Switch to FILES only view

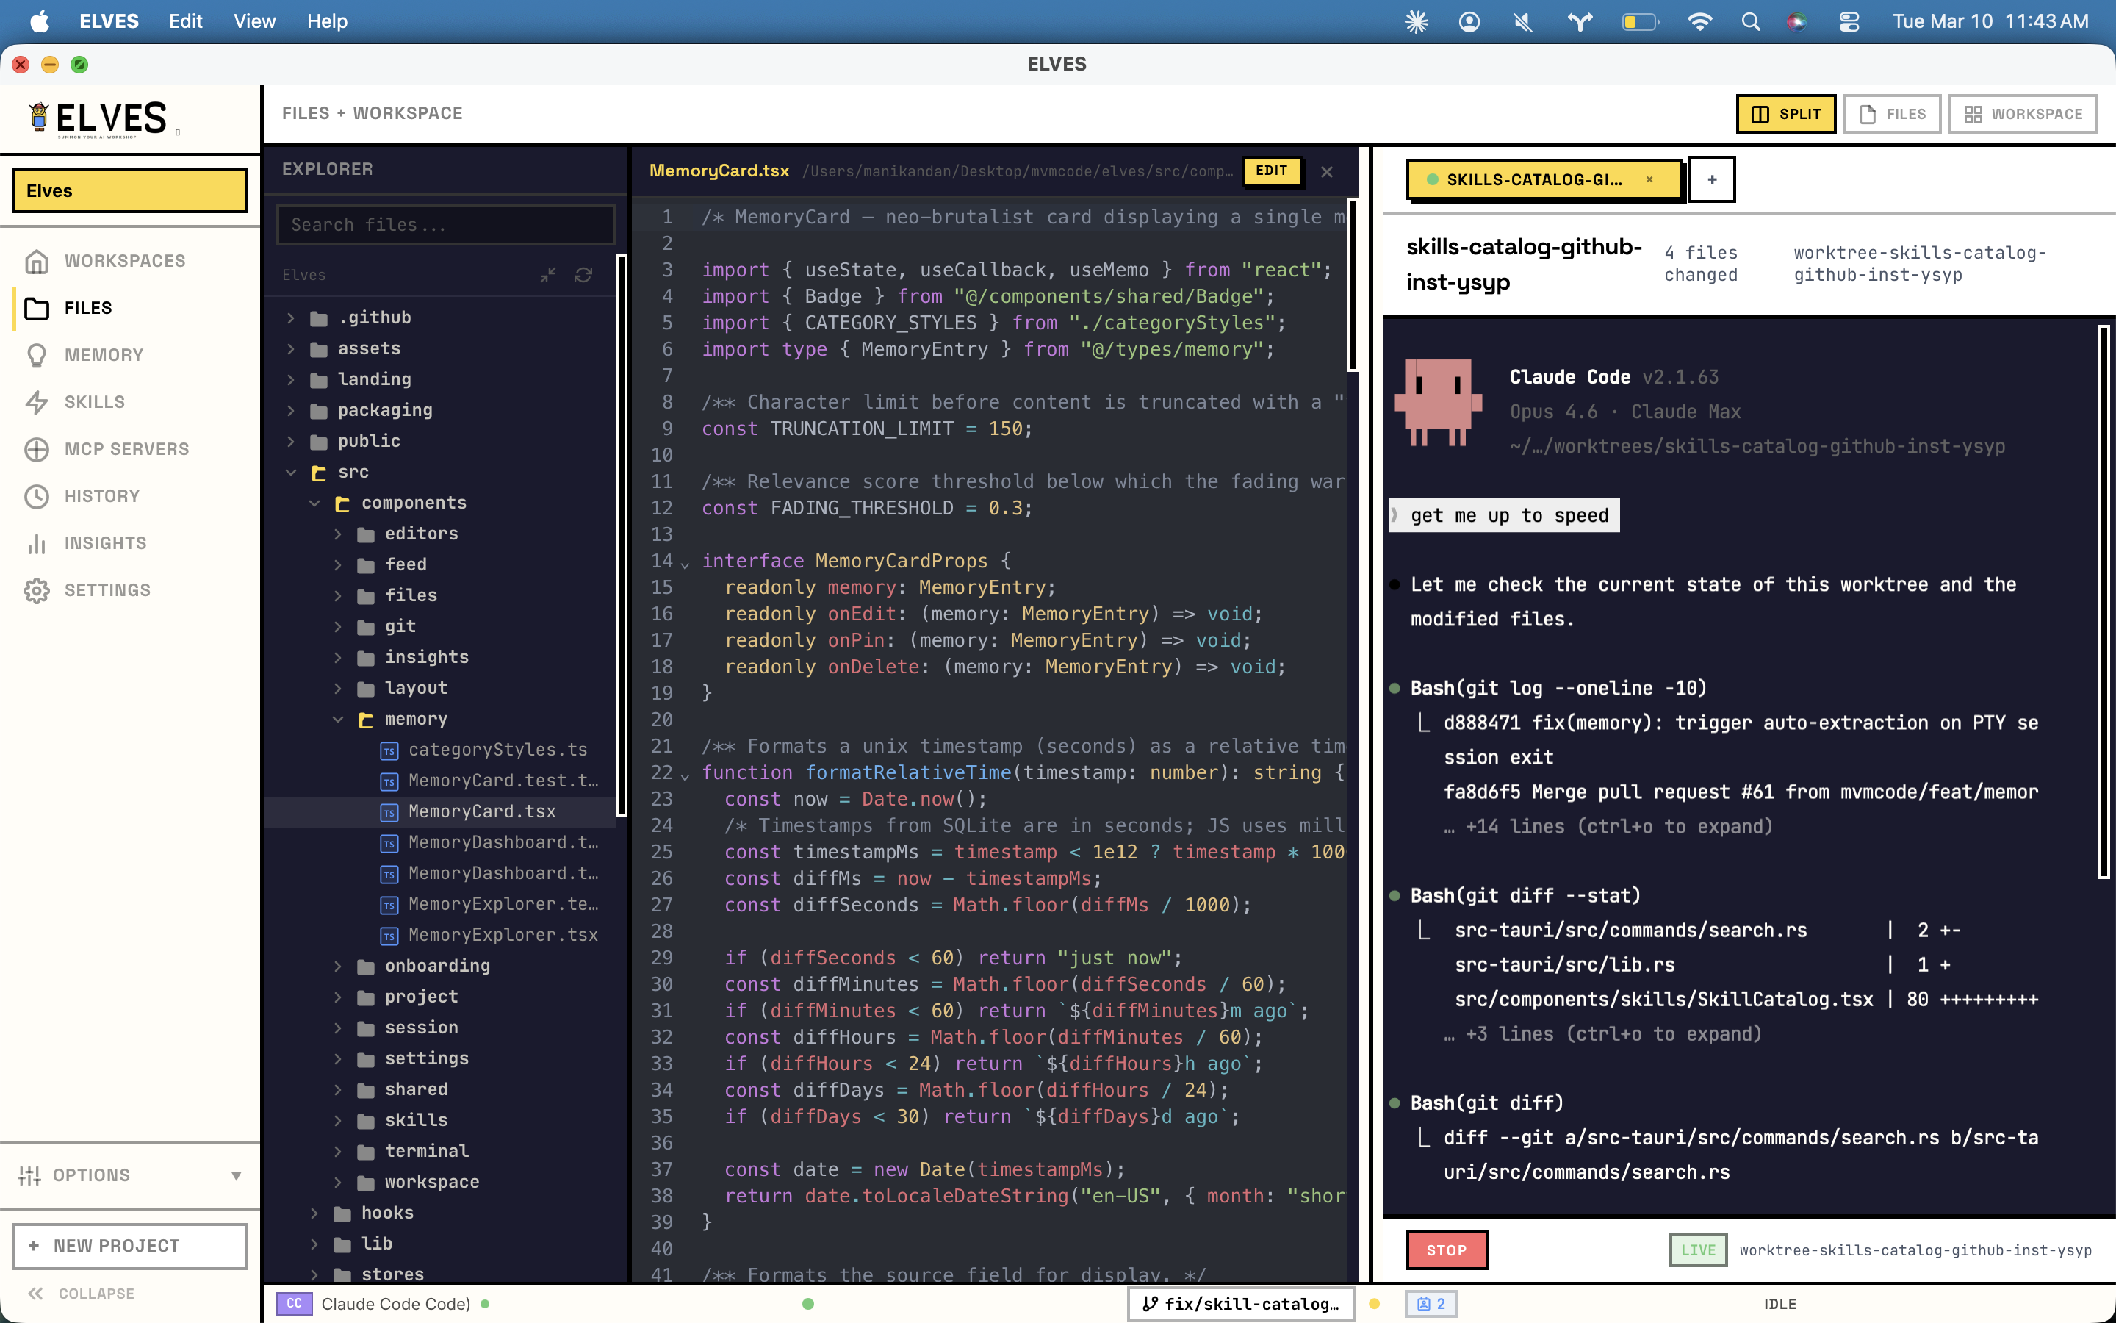tap(1891, 114)
